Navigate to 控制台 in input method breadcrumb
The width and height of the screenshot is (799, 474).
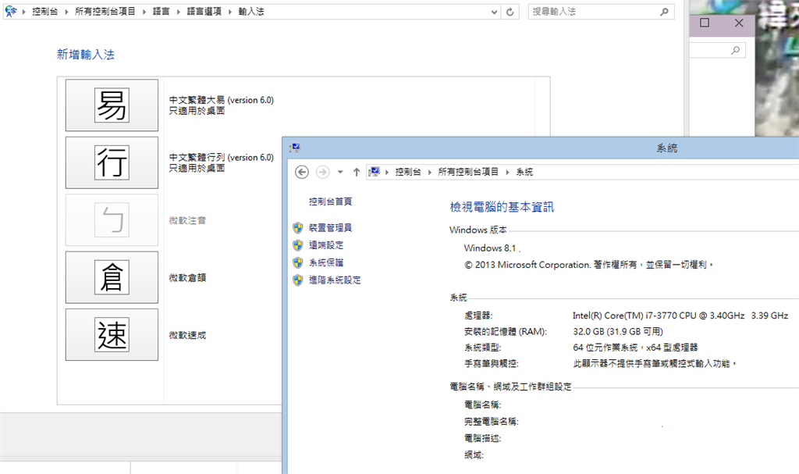click(44, 12)
